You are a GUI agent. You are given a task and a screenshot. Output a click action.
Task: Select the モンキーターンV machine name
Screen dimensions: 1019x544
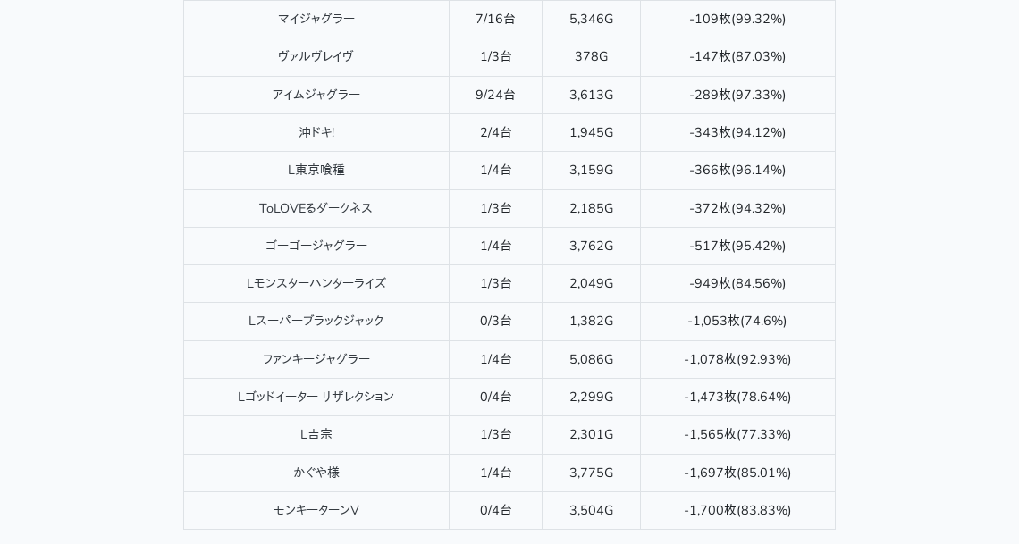tap(316, 510)
